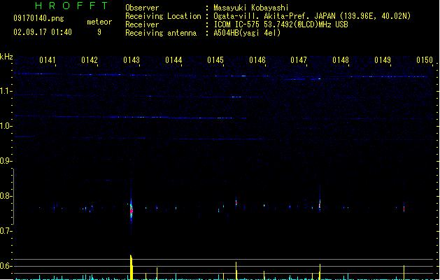Click the meteor echo near 0145 thirty seconds
This screenshot has width=440, height=280.
pyautogui.click(x=236, y=202)
